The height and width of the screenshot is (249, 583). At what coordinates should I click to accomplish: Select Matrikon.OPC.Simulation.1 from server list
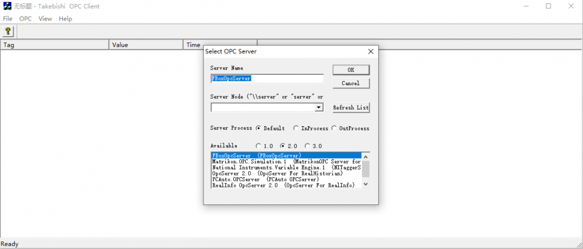pyautogui.click(x=285, y=162)
